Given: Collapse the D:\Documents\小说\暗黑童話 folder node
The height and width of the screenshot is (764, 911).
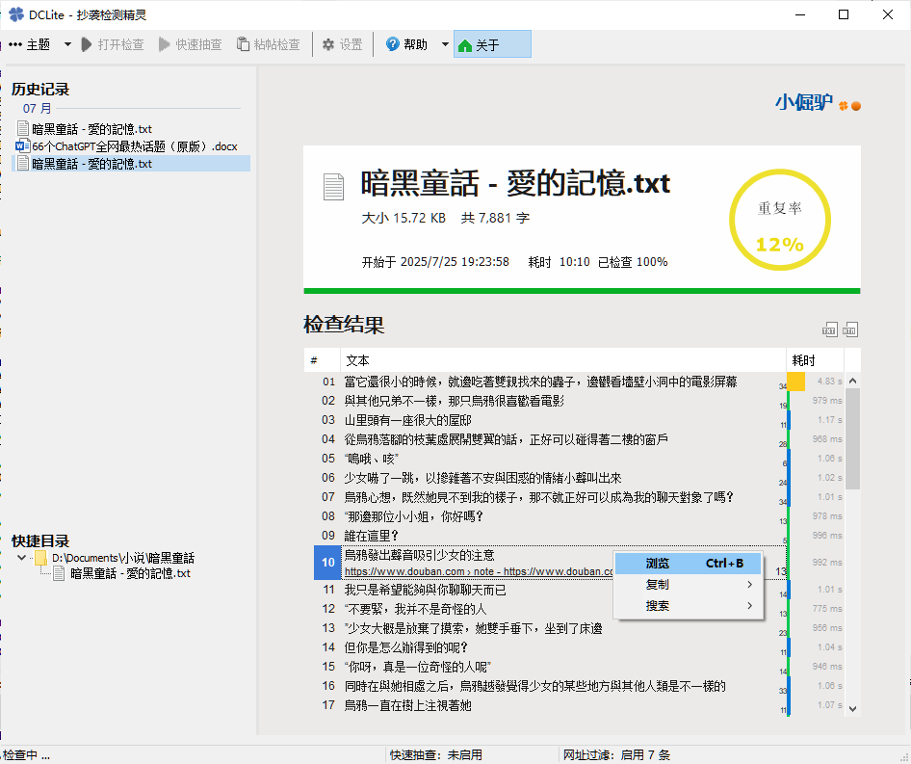Looking at the screenshot, I should tap(21, 558).
